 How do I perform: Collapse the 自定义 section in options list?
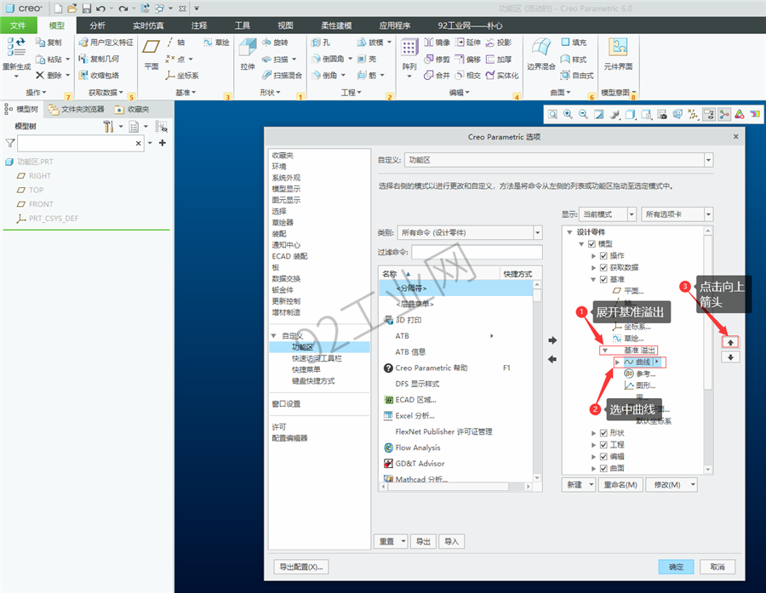point(273,335)
